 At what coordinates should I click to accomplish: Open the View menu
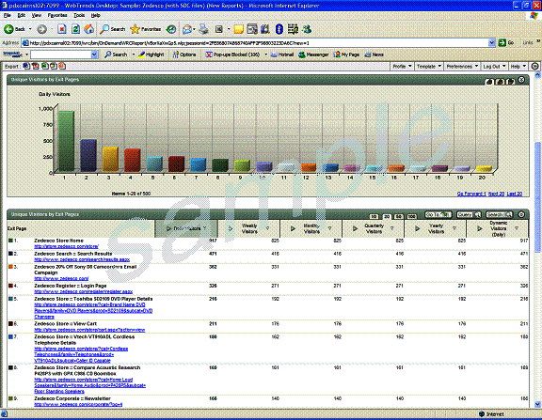tap(37, 15)
